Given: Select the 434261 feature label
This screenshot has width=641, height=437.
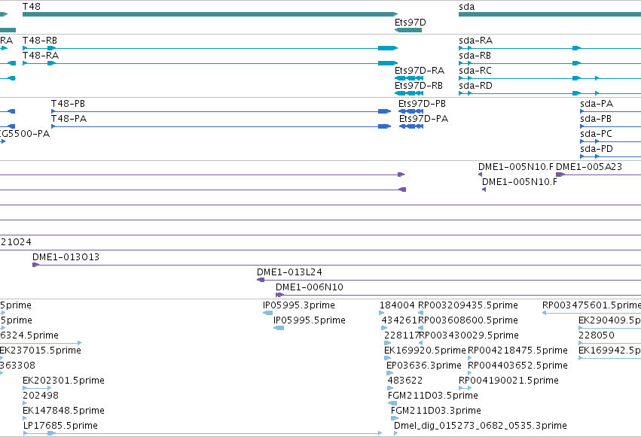Looking at the screenshot, I should (399, 320).
